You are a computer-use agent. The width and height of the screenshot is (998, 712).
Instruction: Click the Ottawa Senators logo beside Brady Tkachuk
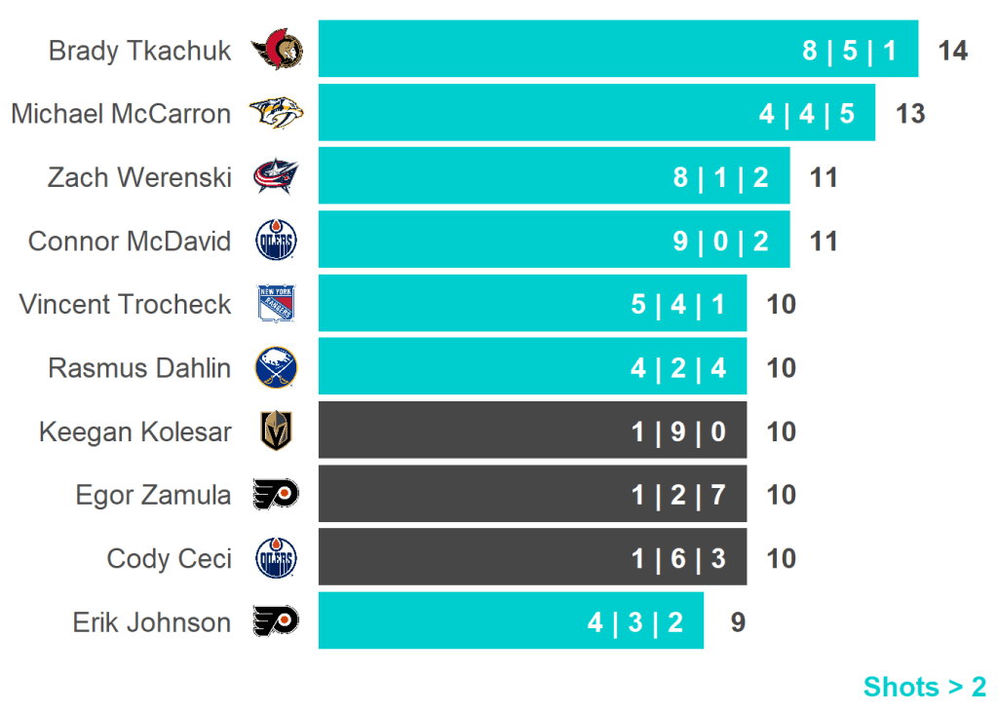(277, 50)
